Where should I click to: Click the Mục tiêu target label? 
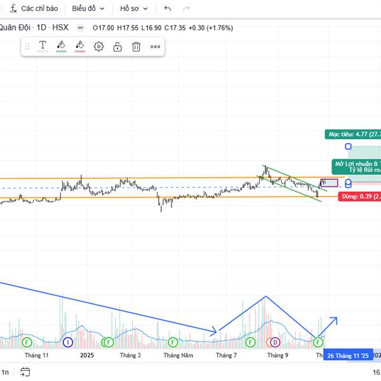point(352,134)
